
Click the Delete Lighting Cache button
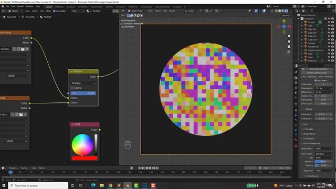(317, 73)
